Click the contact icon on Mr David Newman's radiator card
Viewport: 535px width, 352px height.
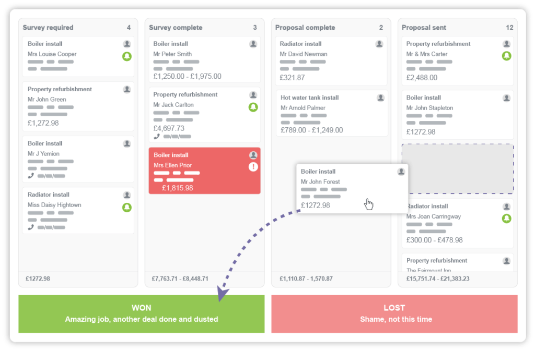tap(379, 43)
